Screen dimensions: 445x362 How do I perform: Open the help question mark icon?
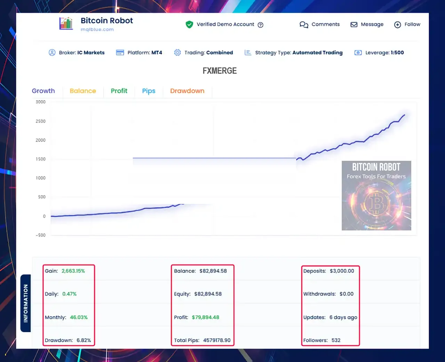coord(260,25)
